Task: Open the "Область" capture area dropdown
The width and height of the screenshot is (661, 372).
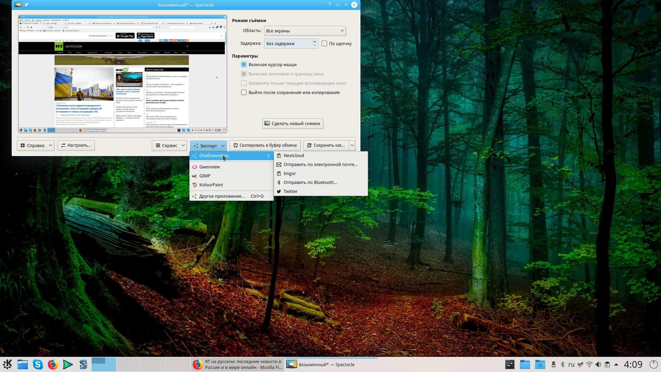Action: click(305, 31)
